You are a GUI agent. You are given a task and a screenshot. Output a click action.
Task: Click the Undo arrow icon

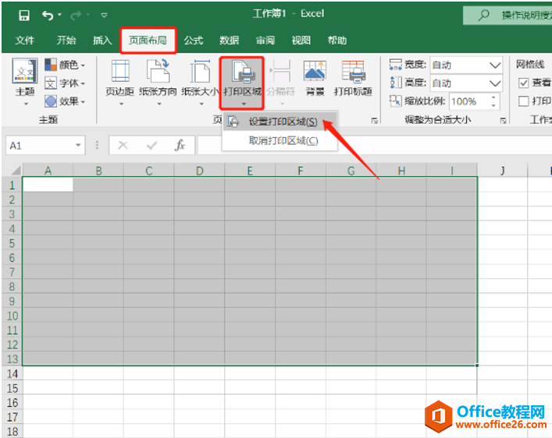click(48, 15)
